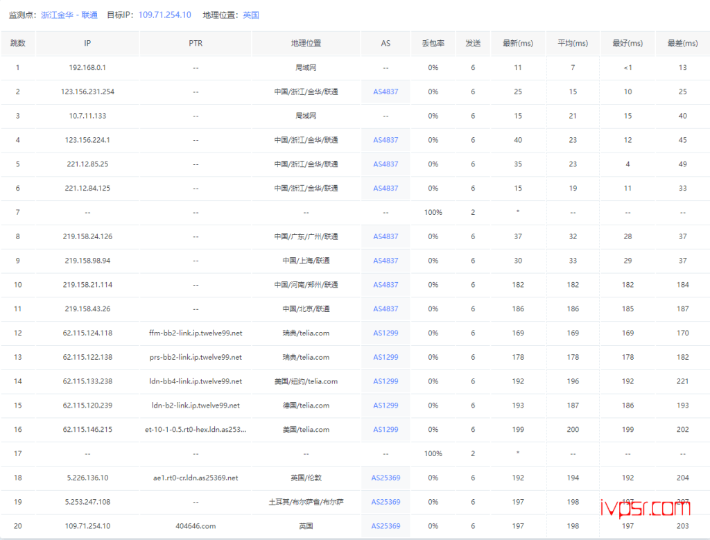Select the IP cell 62.115.133.238
The width and height of the screenshot is (710, 540).
point(87,381)
